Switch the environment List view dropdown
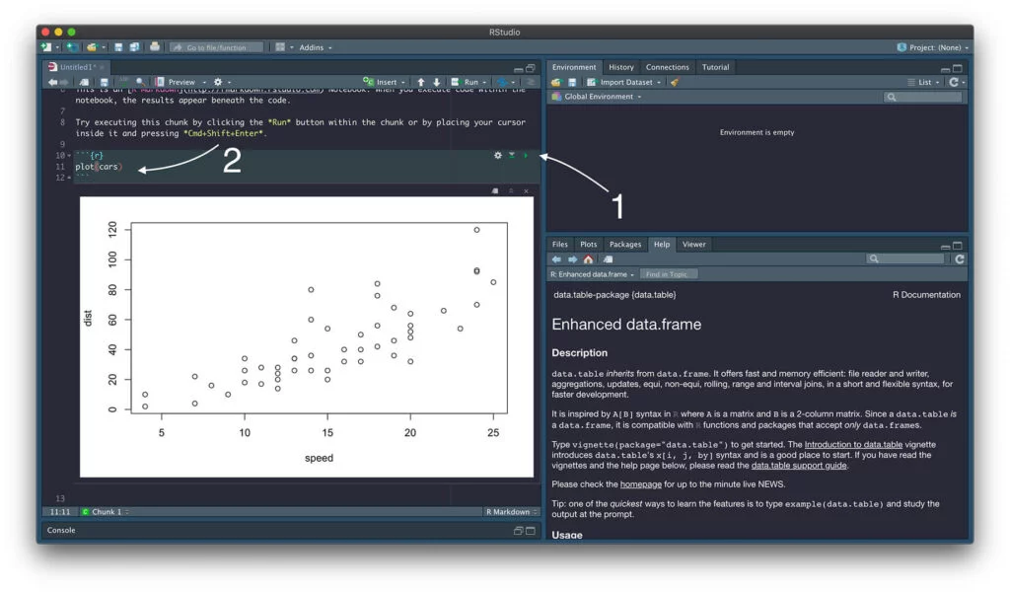The height and width of the screenshot is (592, 1010). [x=923, y=83]
